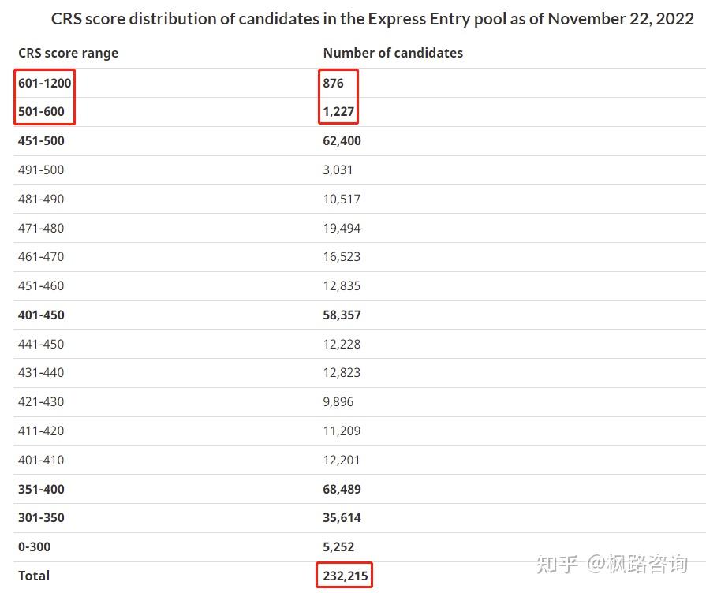Click the 876 candidates value
Image resolution: width=706 pixels, height=593 pixels.
pyautogui.click(x=333, y=83)
